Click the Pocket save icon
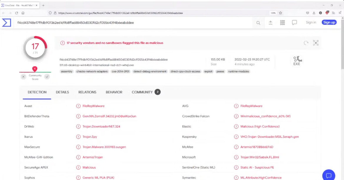 click(x=308, y=13)
